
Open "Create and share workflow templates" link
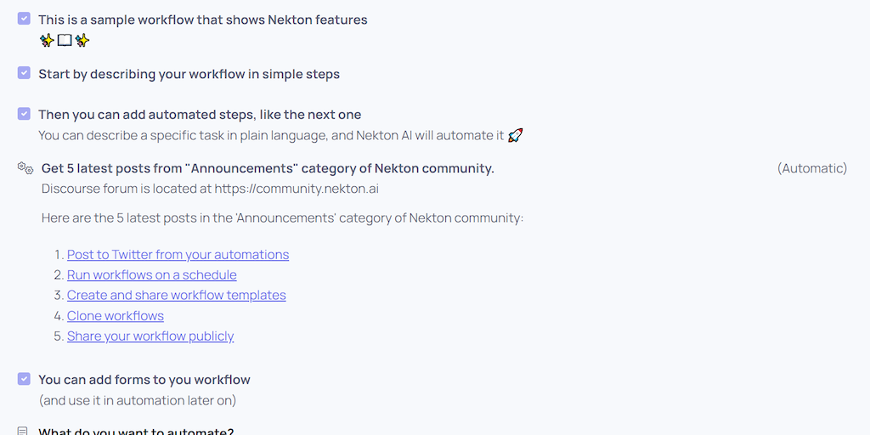pos(176,296)
